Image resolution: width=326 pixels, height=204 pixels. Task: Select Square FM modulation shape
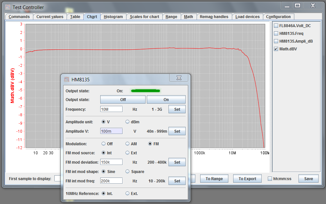coord(127,172)
